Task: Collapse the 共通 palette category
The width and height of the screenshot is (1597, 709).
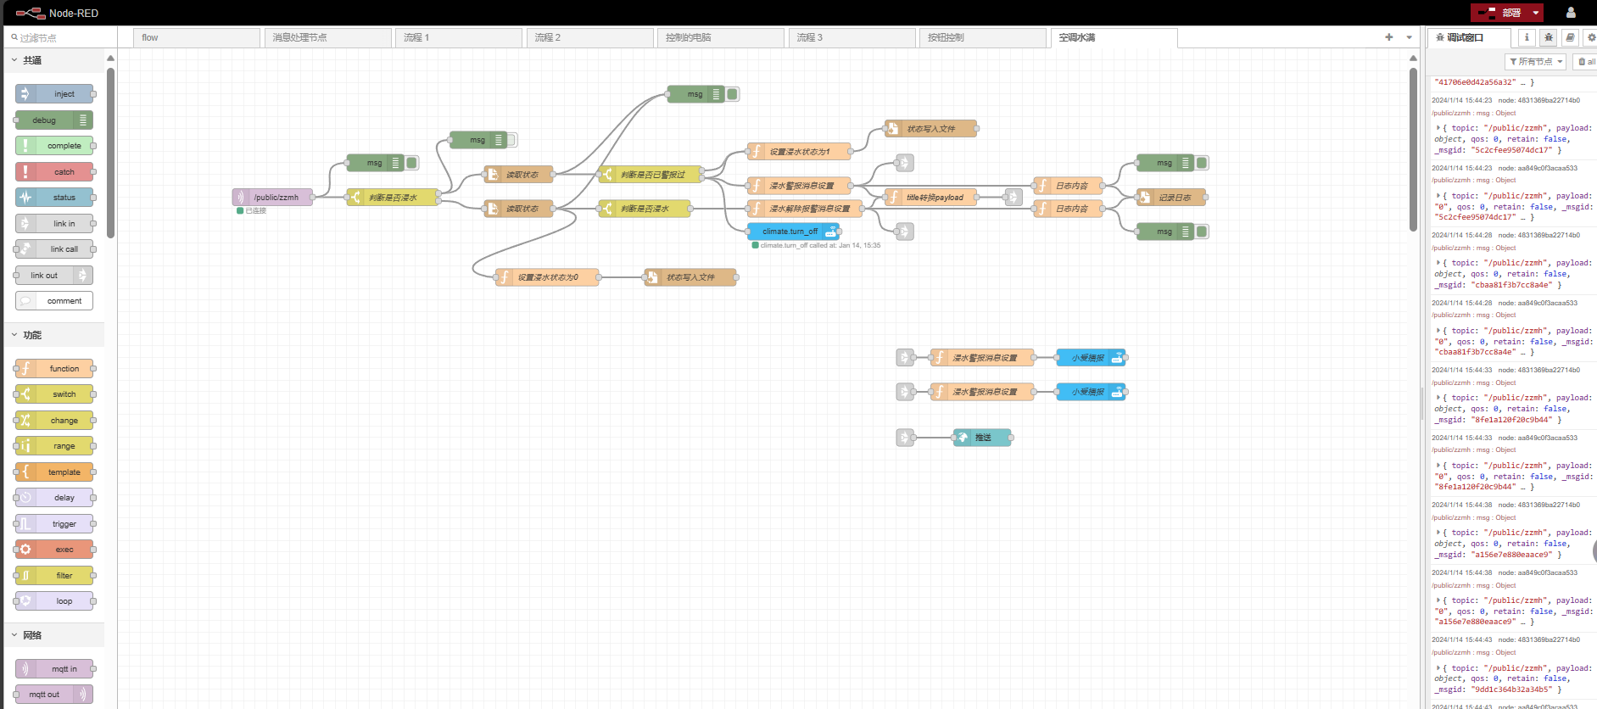Action: click(x=14, y=60)
